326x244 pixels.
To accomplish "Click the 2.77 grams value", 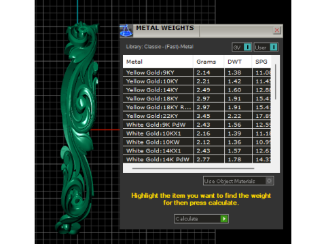I will pyautogui.click(x=203, y=159).
